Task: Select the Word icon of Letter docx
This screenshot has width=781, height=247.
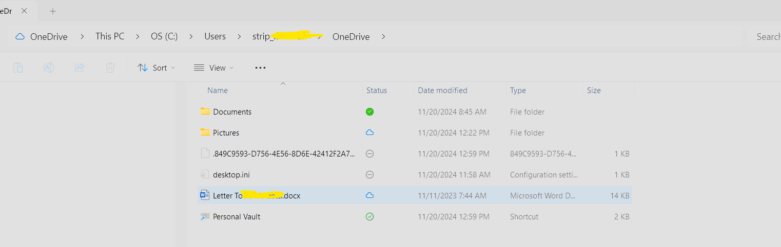Action: click(205, 195)
